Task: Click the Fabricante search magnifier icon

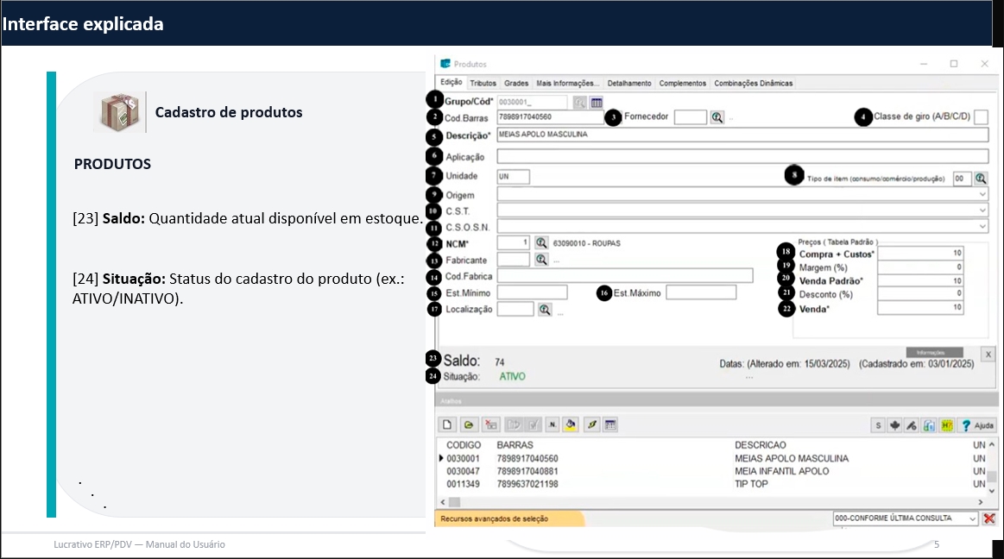Action: (541, 259)
